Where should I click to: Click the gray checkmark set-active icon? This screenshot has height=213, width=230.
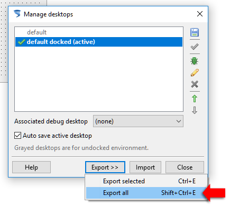click(195, 47)
